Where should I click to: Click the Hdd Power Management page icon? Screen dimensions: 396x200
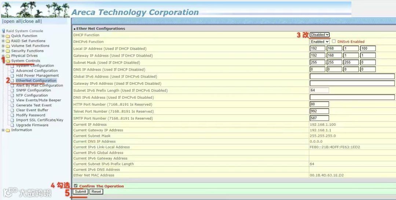[x=12, y=76]
